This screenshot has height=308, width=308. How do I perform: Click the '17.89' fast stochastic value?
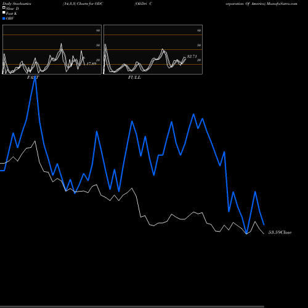pyautogui.click(x=91, y=63)
